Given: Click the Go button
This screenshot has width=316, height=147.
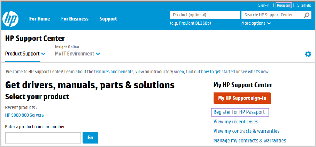Looking at the screenshot, I should tap(90, 138).
